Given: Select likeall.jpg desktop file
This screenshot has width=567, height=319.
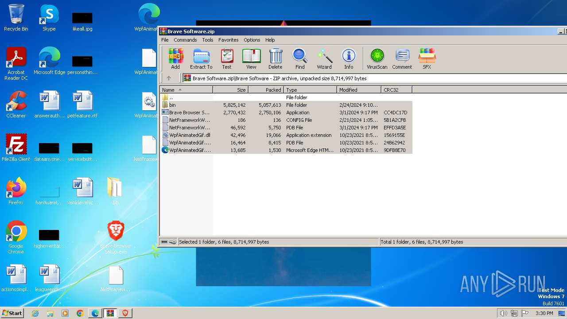Looking at the screenshot, I should click(x=82, y=20).
